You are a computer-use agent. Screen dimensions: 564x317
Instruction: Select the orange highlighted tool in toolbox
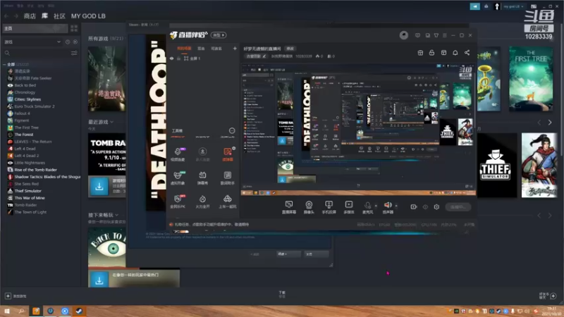227,154
